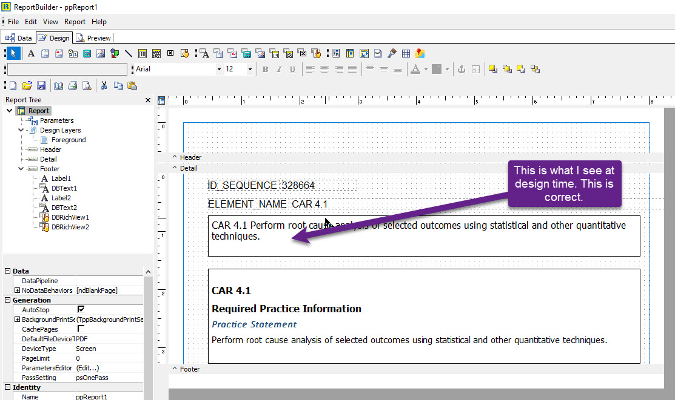Collapse the Generation property category
675x400 pixels.
click(7, 300)
